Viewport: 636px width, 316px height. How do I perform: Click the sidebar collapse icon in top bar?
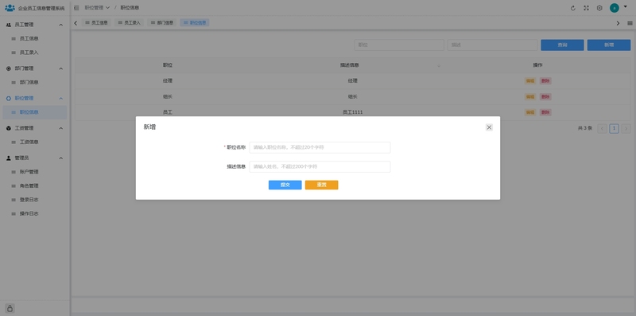(x=76, y=8)
